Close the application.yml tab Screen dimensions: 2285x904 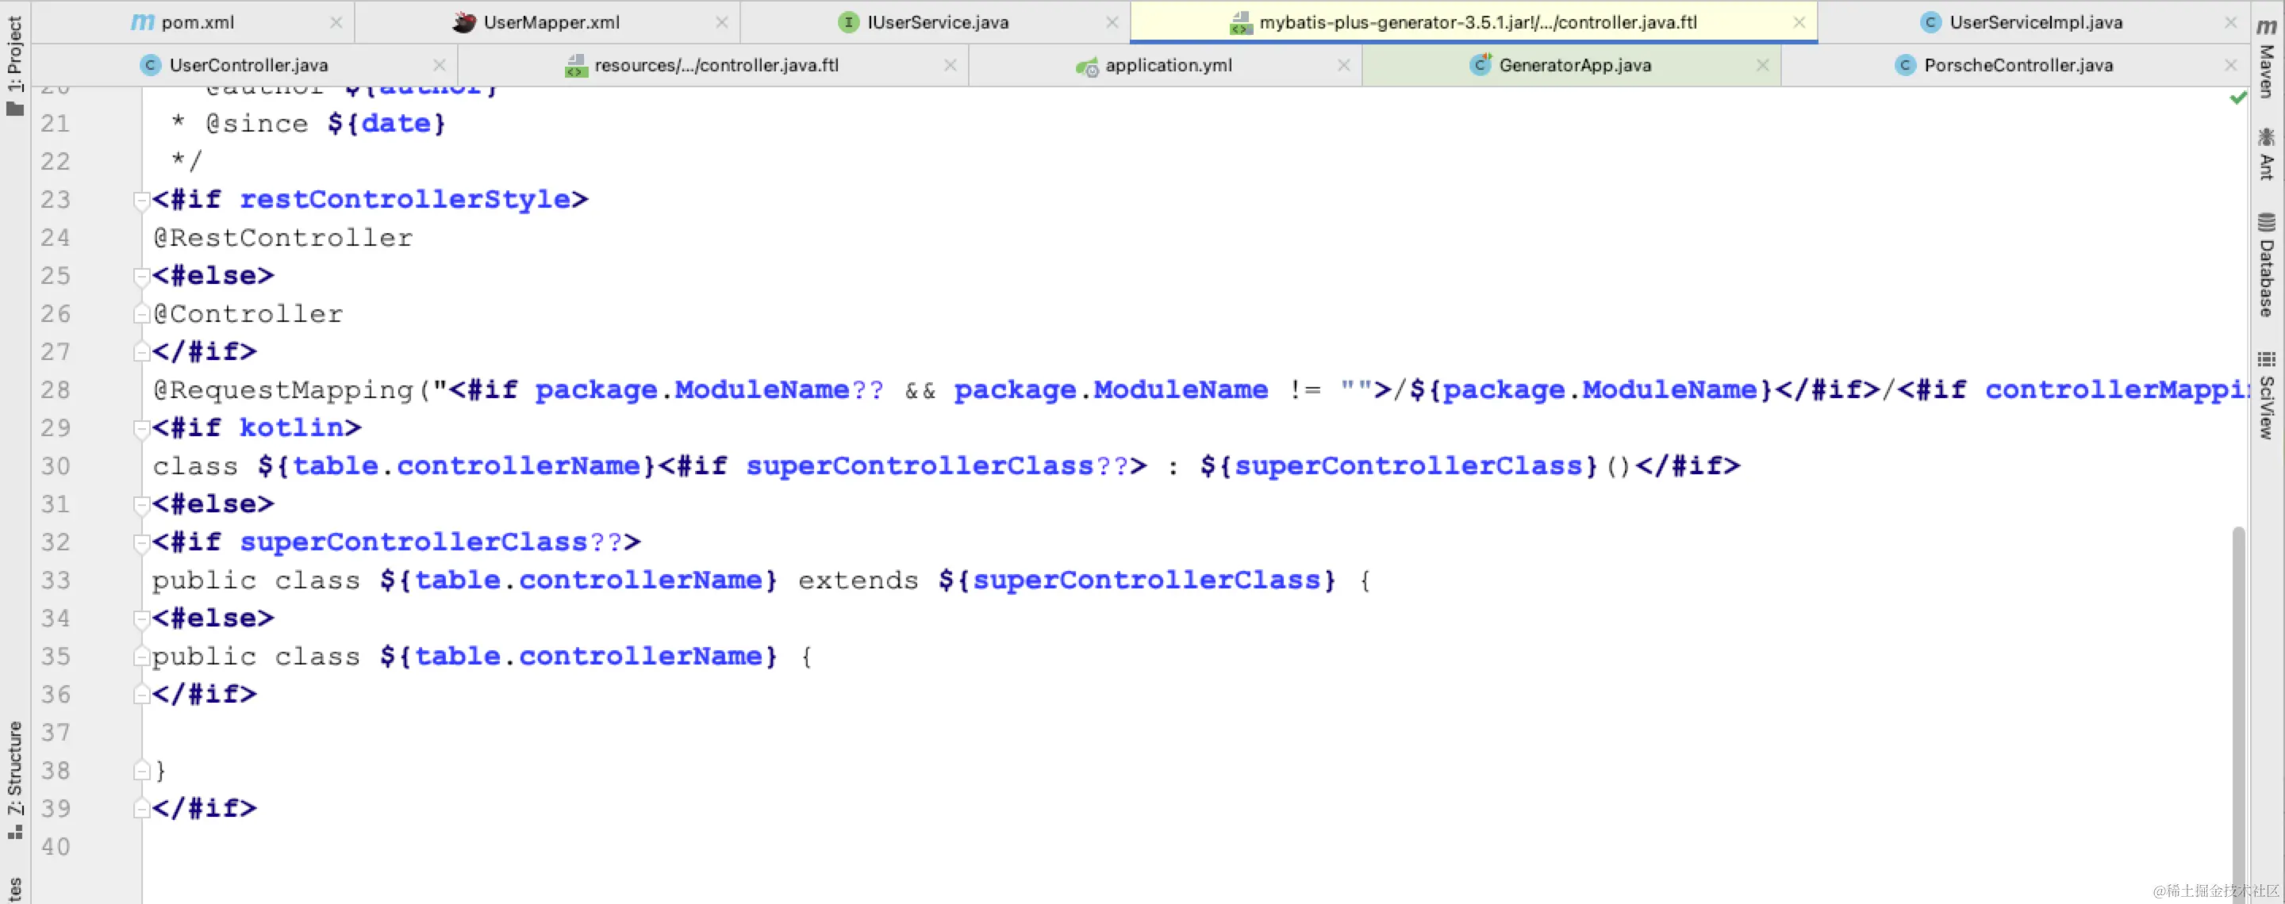(1344, 66)
